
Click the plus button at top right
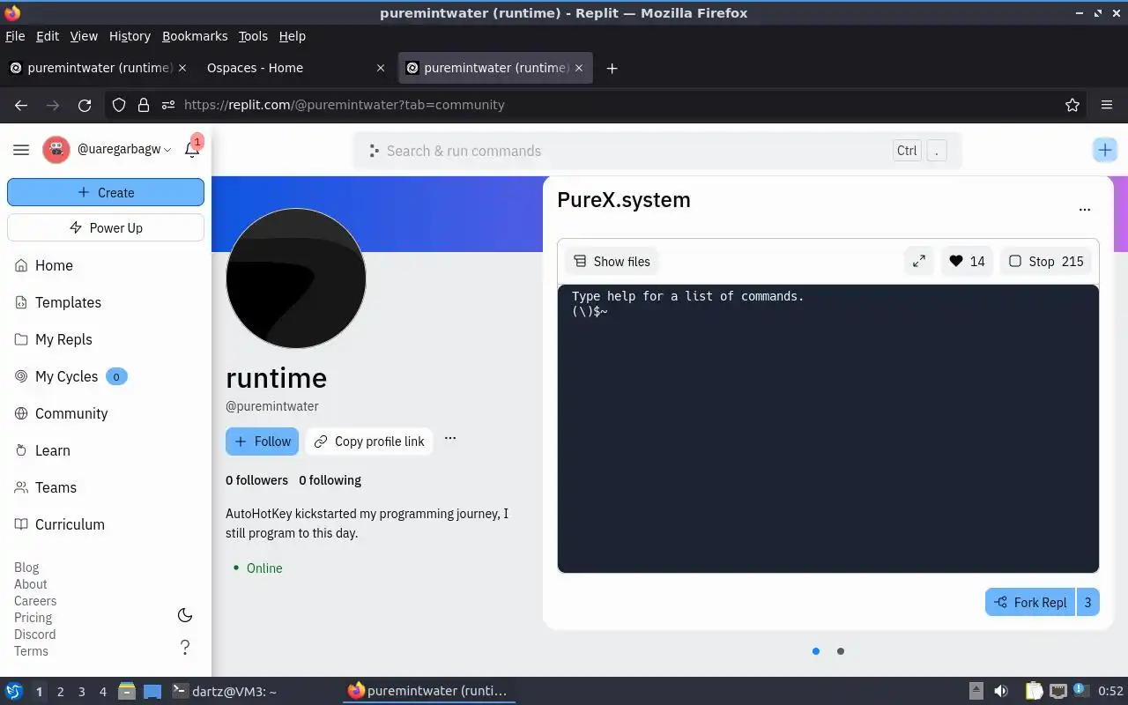tap(1105, 150)
